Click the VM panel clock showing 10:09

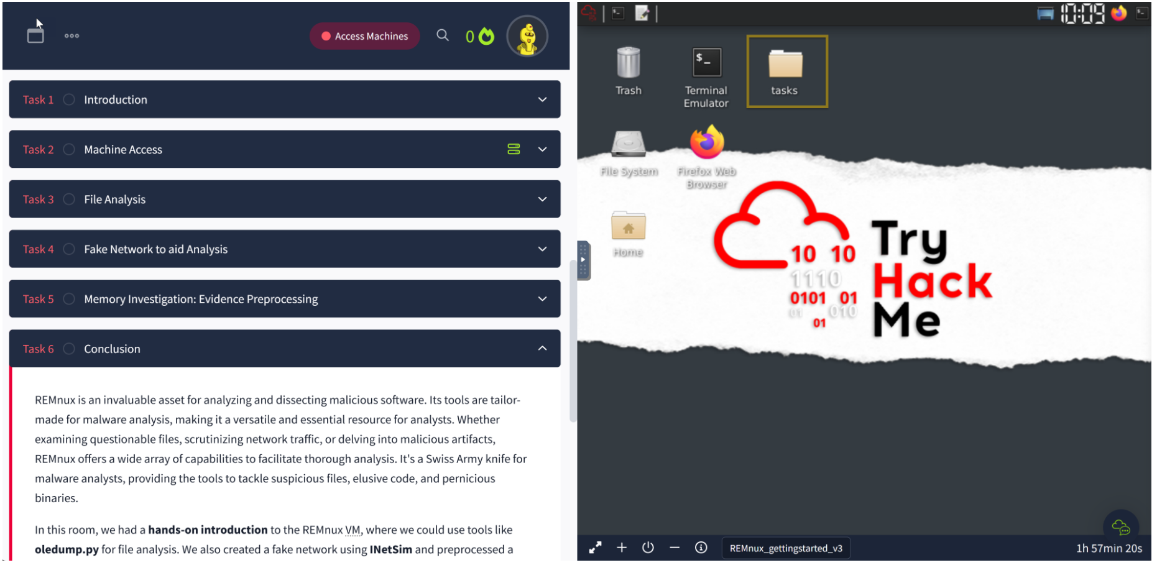(x=1083, y=13)
